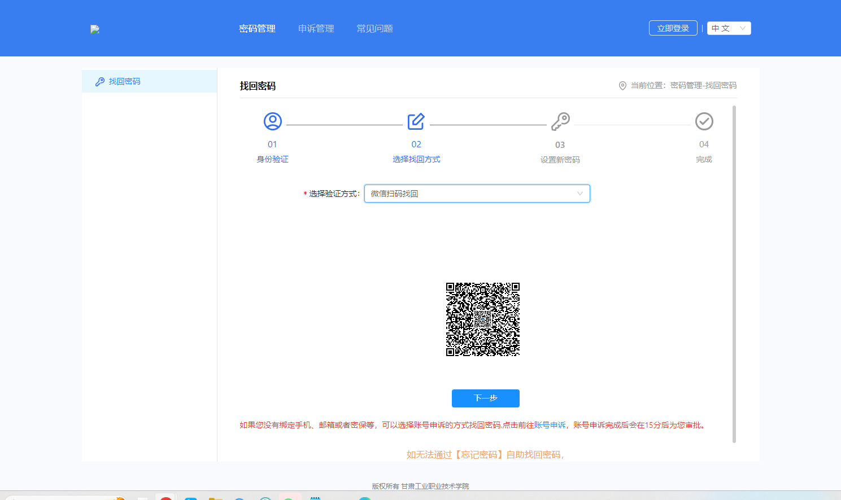Click the 设置新密码 step label
Screen dimensions: 841x500
click(x=560, y=160)
